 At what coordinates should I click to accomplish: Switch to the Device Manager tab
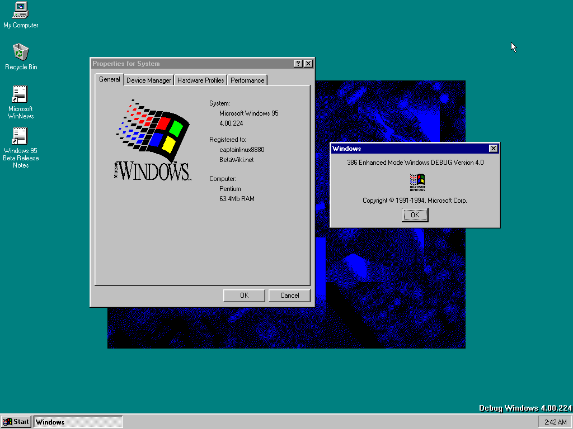pyautogui.click(x=149, y=80)
